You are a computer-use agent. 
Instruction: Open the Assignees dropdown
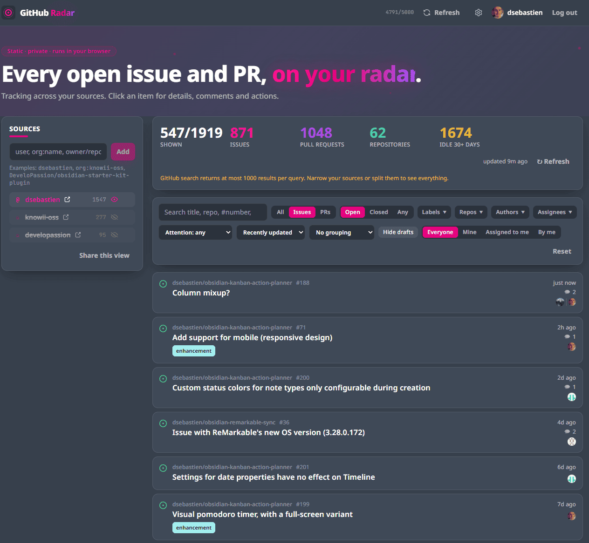click(x=555, y=212)
